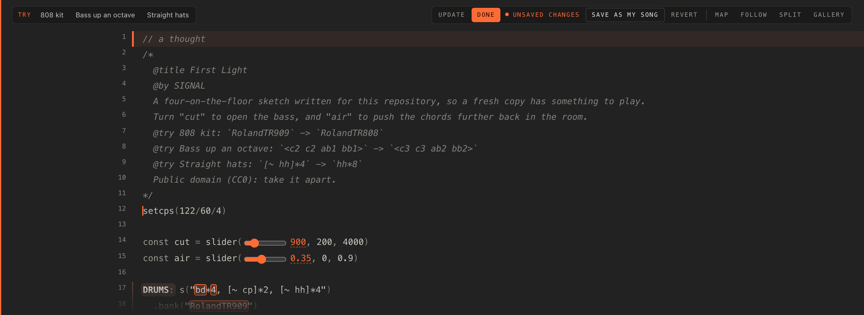This screenshot has width=864, height=315.
Task: Click the '@try Straight hats' comment line
Action: pyautogui.click(x=258, y=164)
